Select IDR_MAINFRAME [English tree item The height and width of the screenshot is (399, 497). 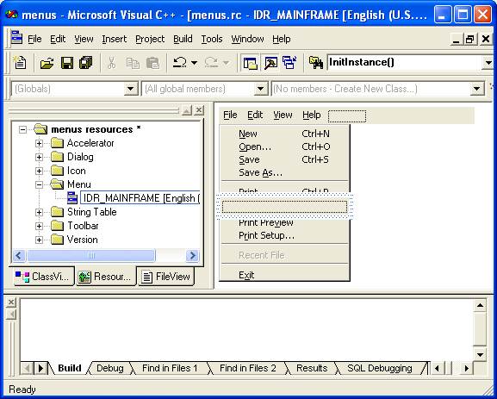140,198
